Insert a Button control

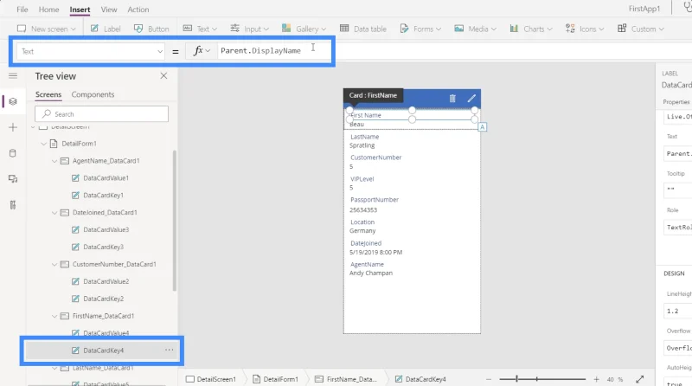[151, 29]
